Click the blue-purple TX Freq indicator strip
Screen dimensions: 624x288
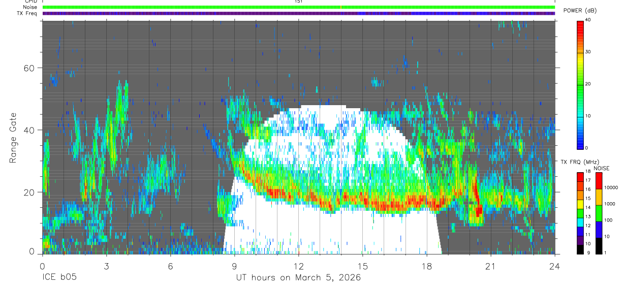pos(299,13)
